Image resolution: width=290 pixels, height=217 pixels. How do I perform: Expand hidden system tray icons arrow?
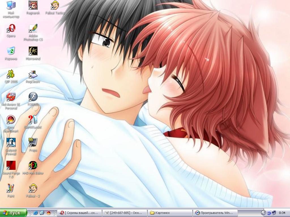263,213
